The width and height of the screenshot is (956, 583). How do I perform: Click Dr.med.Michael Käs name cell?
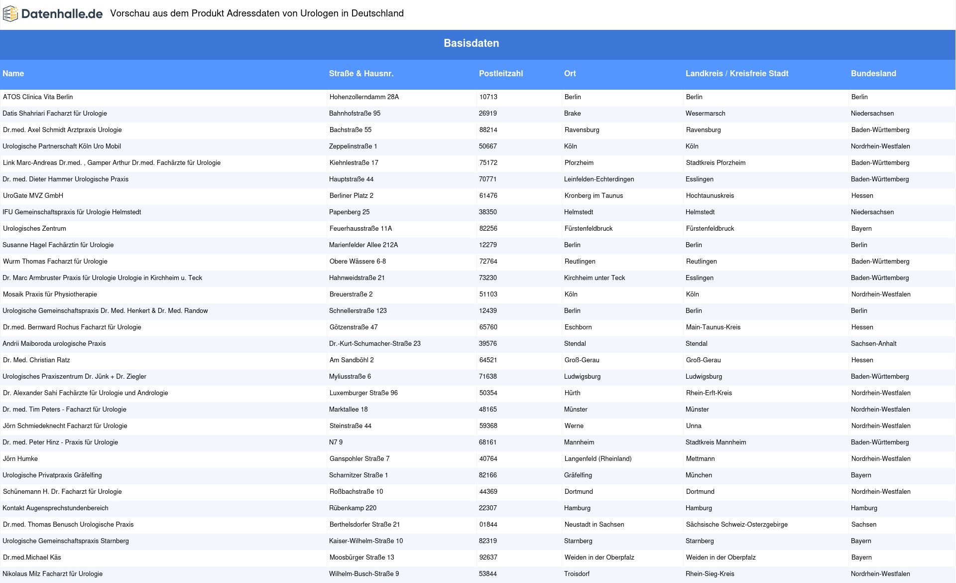[32, 557]
